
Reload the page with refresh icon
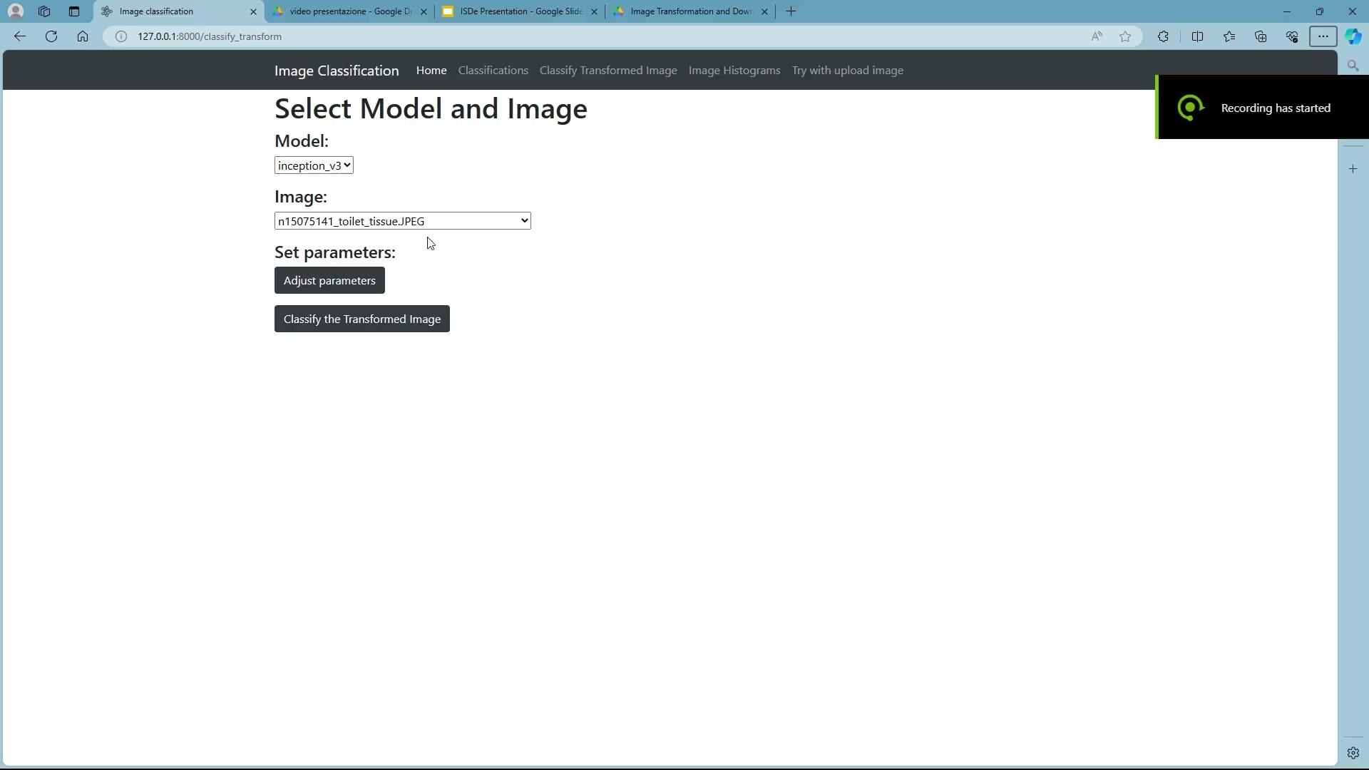51,36
